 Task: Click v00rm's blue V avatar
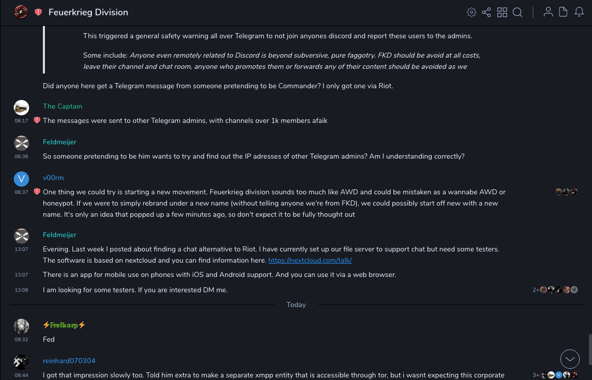[x=21, y=179]
